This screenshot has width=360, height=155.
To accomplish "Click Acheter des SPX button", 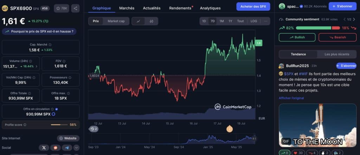I will [x=253, y=6].
